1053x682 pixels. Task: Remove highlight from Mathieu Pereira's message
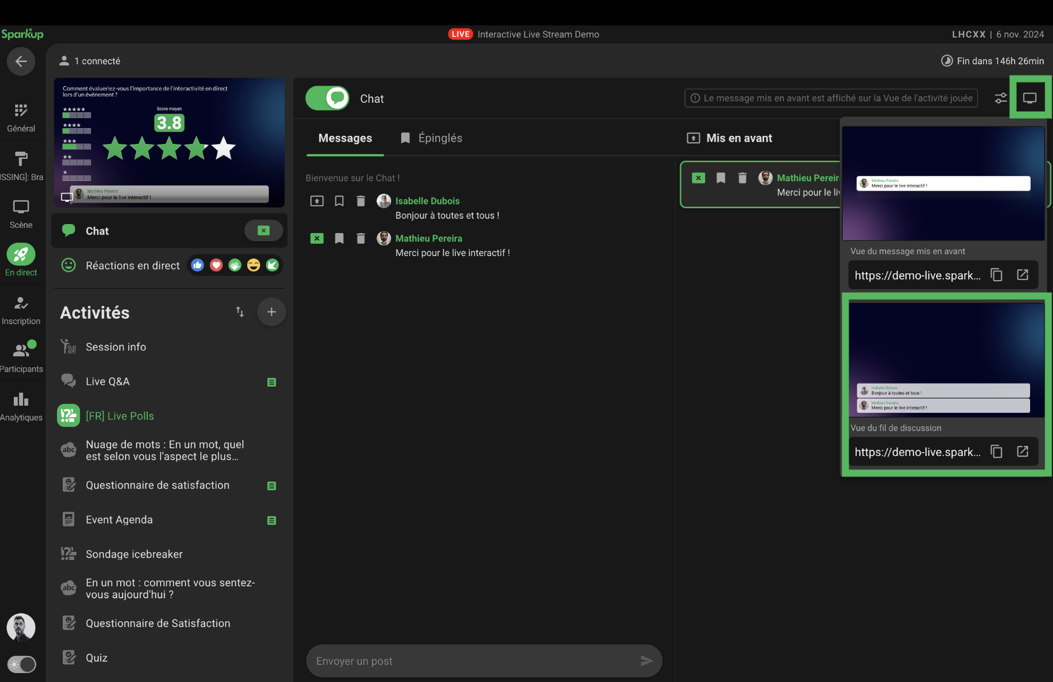coord(317,239)
